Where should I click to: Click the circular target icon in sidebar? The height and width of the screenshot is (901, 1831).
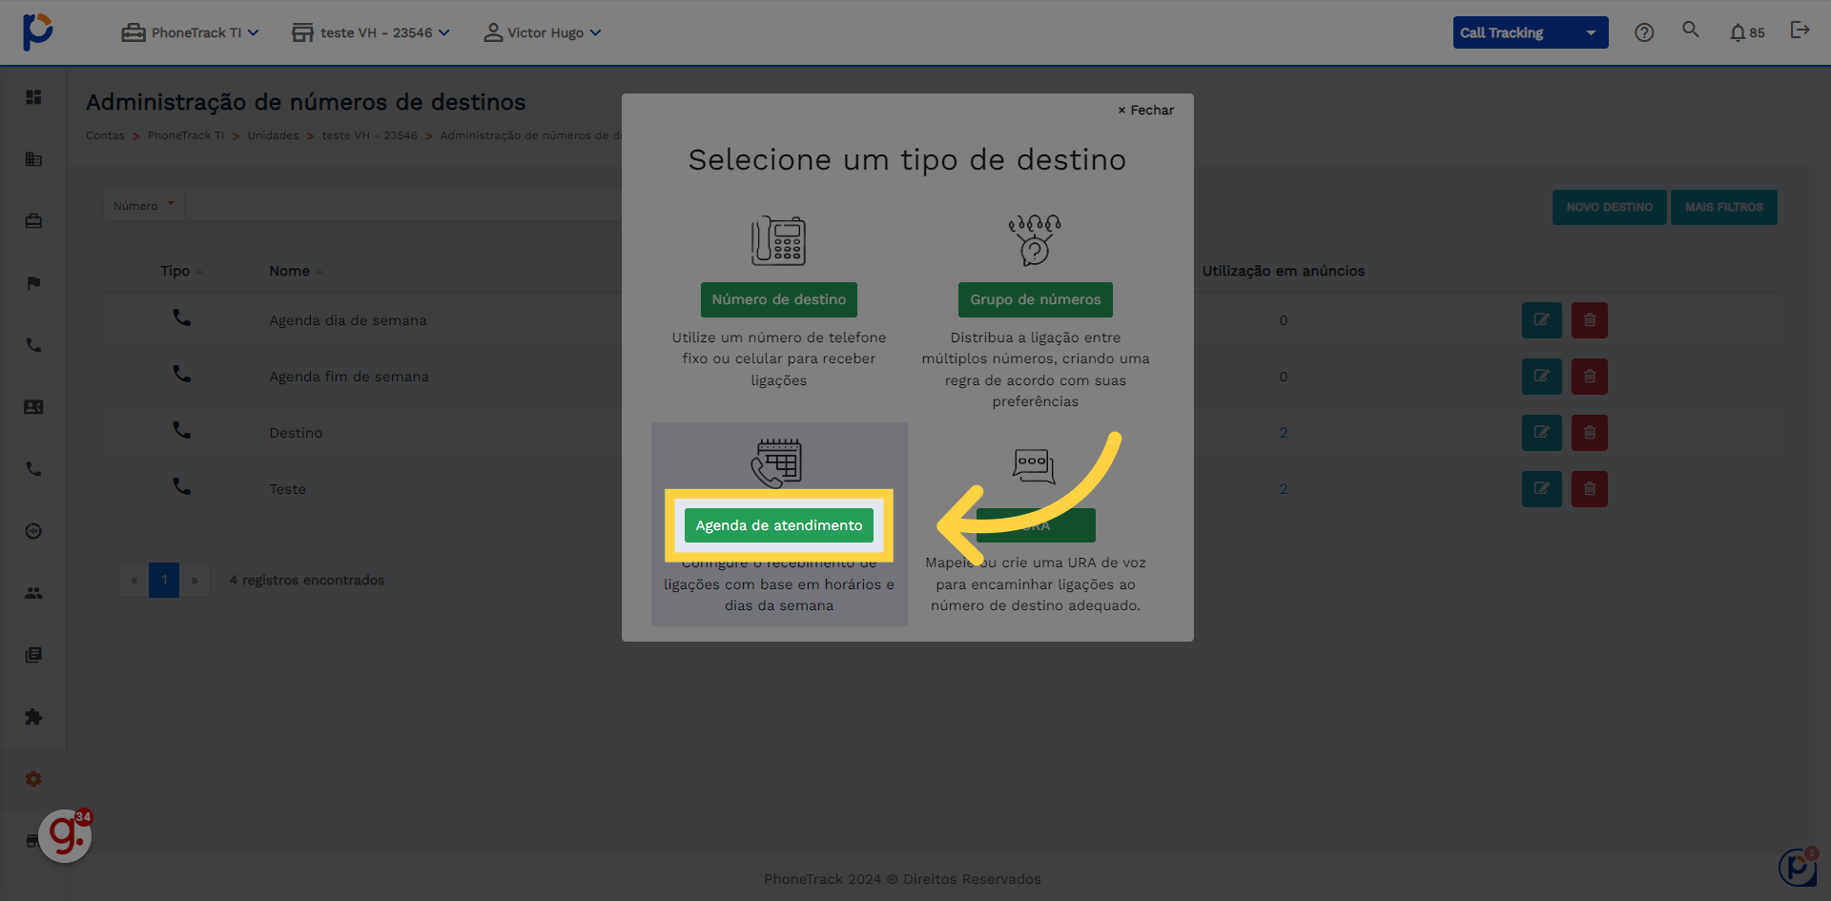point(33,531)
